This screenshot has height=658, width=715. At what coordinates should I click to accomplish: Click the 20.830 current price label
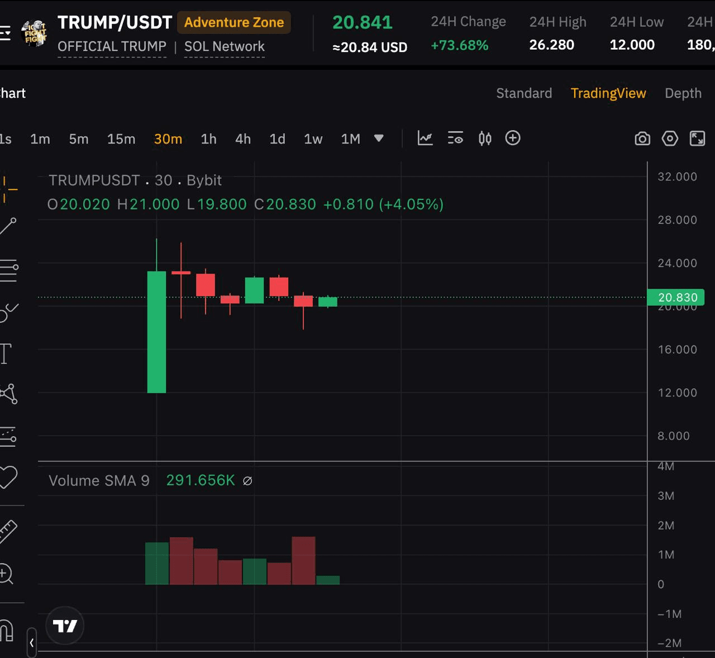[x=675, y=297]
